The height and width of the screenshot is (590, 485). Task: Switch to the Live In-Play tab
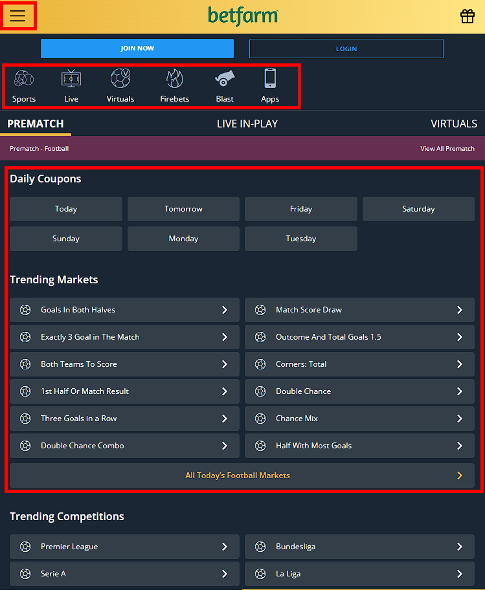click(x=247, y=124)
